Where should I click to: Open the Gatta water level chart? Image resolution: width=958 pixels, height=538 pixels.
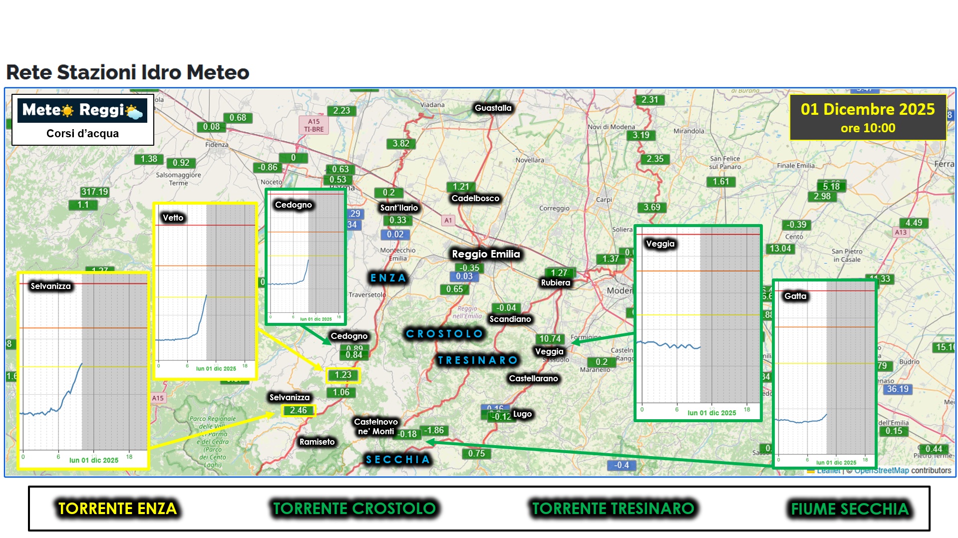[x=825, y=374]
